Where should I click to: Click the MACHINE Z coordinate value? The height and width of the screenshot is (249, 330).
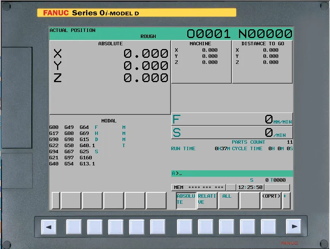[210, 62]
